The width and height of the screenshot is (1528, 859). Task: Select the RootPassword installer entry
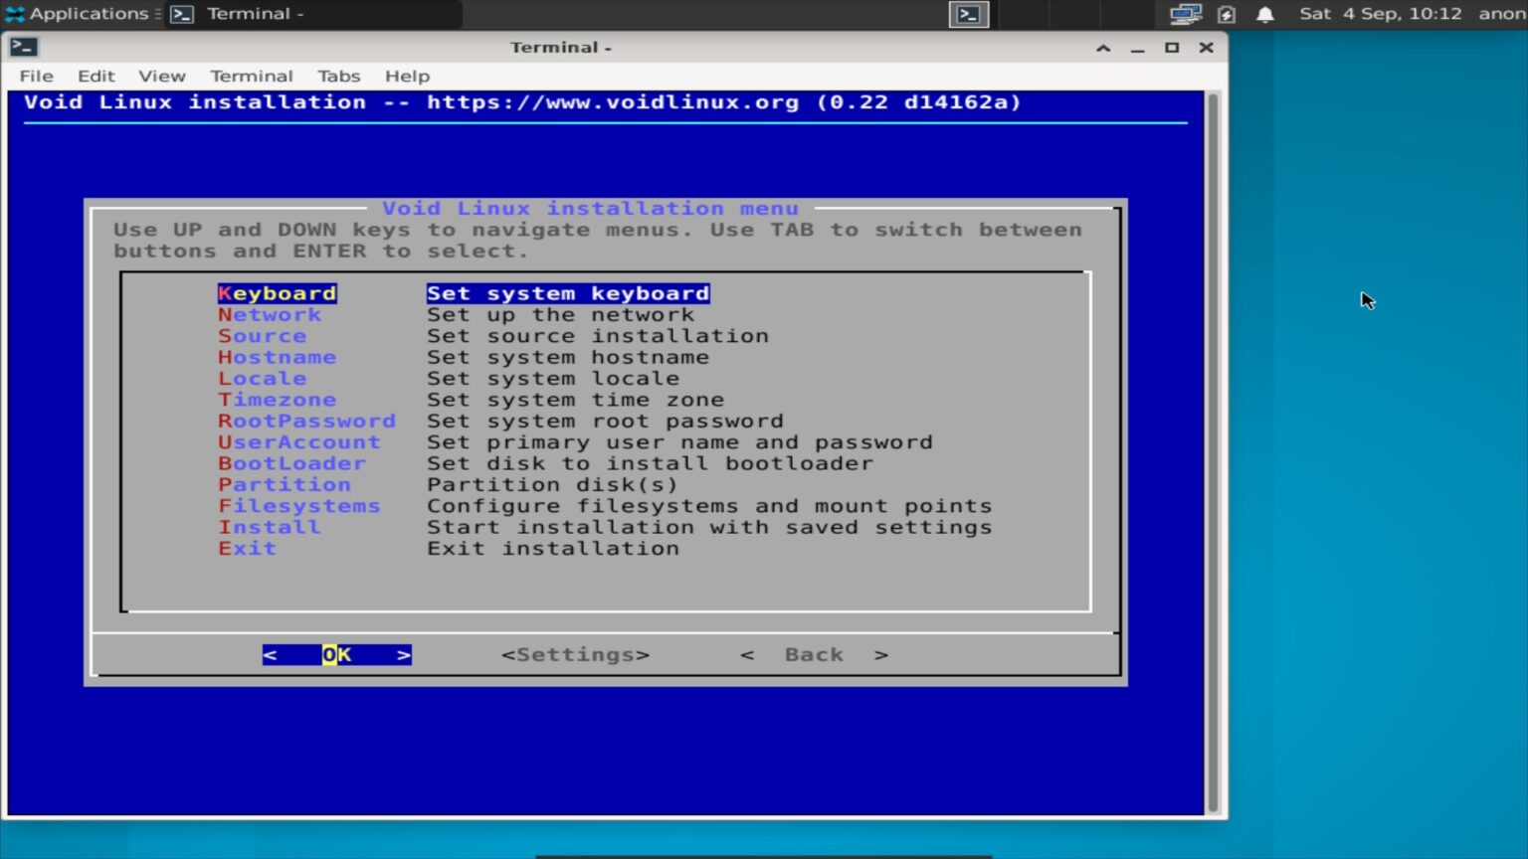[306, 421]
